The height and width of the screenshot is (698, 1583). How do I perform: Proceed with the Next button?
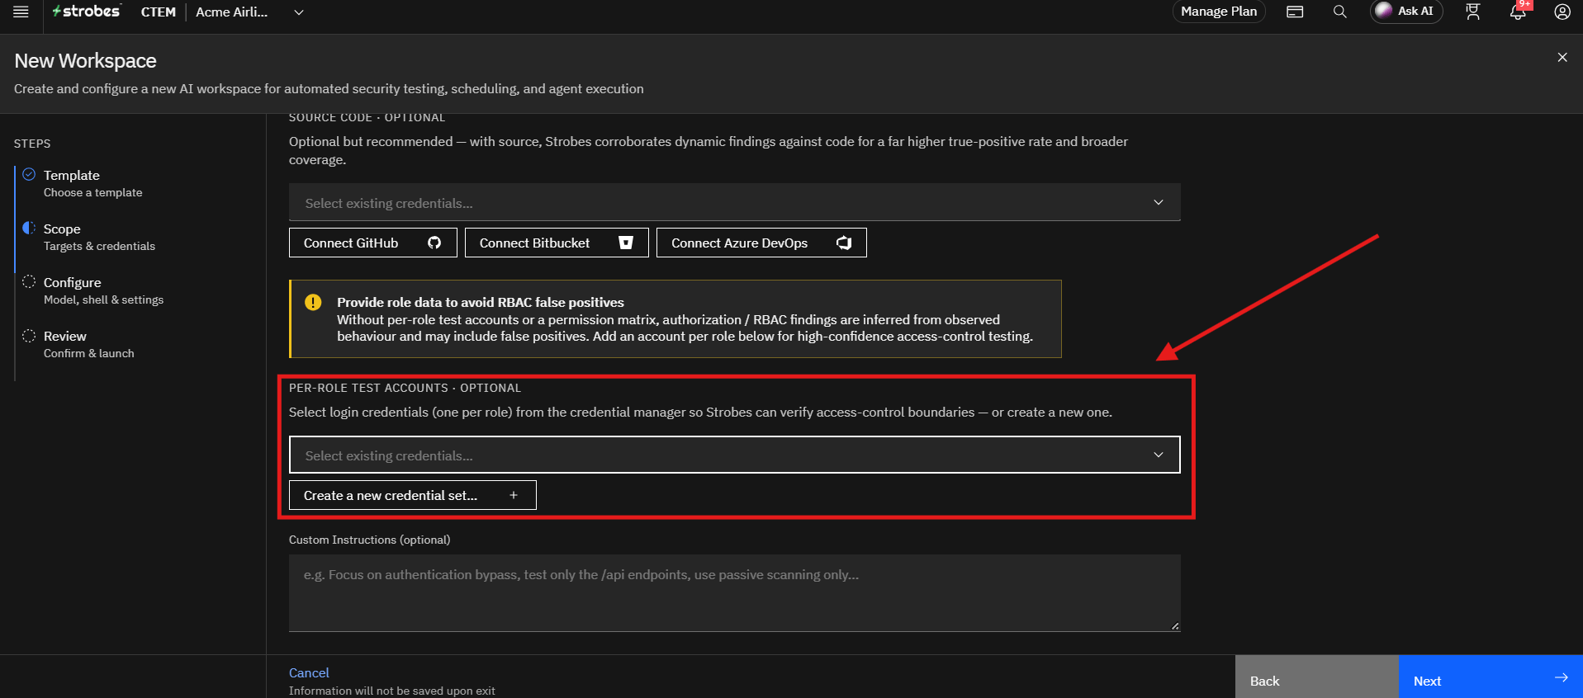[1490, 677]
